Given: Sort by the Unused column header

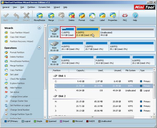Looking at the screenshot, I should click(112, 70).
